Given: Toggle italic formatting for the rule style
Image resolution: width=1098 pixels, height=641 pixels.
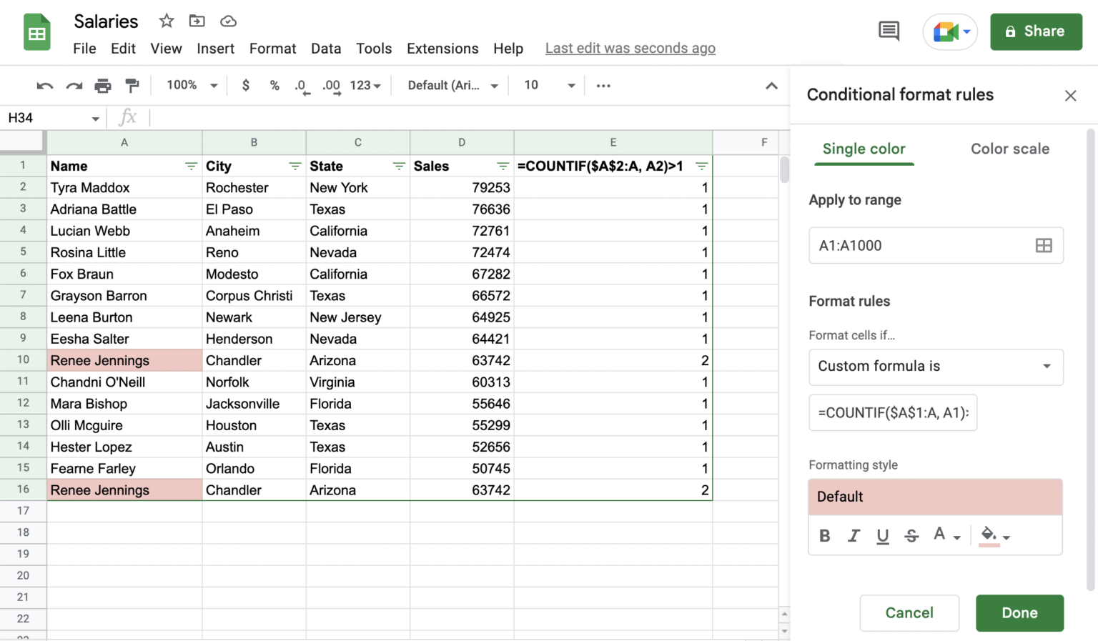Looking at the screenshot, I should coord(854,535).
